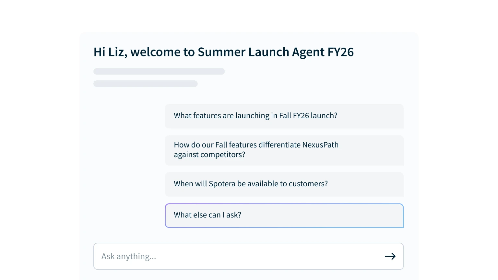Click the send arrow icon
This screenshot has width=498, height=280.
[390, 256]
